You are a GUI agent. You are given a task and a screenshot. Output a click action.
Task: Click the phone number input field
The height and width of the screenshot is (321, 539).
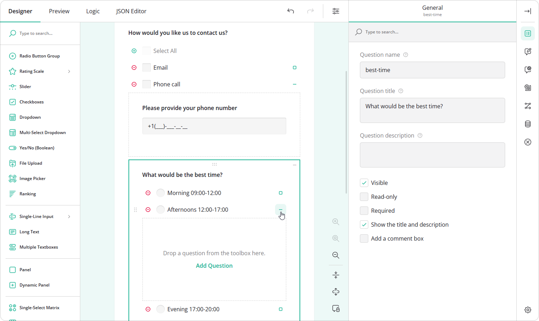click(214, 126)
